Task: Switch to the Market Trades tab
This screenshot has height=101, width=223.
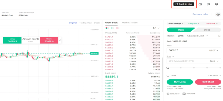Action: pos(130,22)
